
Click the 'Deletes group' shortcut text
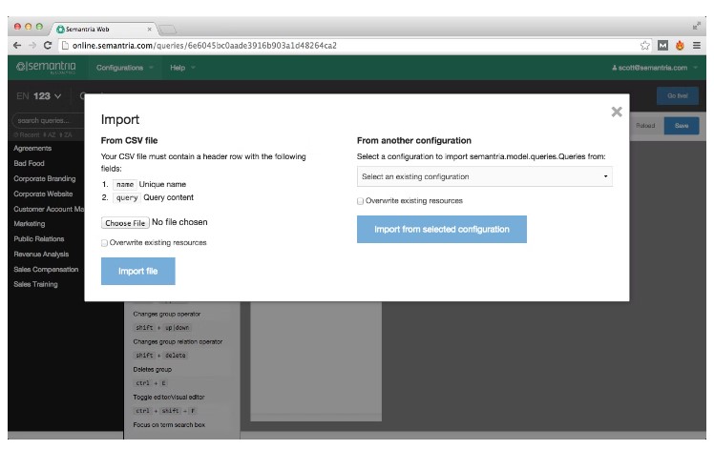point(152,370)
